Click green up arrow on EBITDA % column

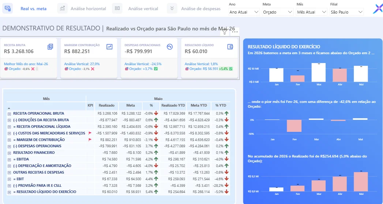tap(156, 159)
